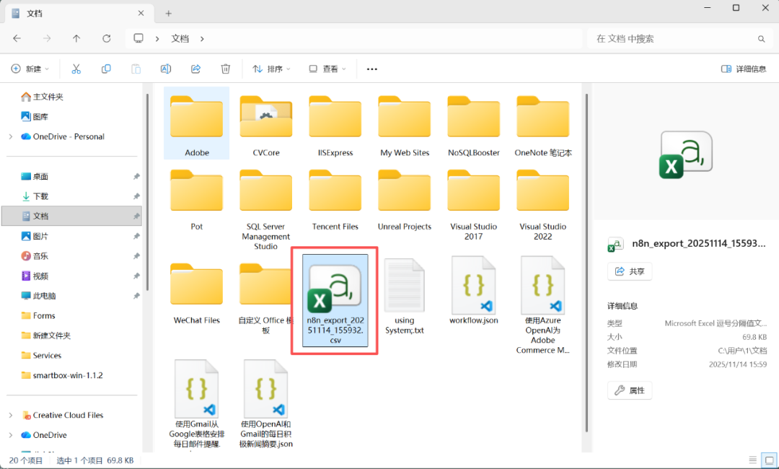
Task: Open a new tab with plus button
Action: pos(168,13)
